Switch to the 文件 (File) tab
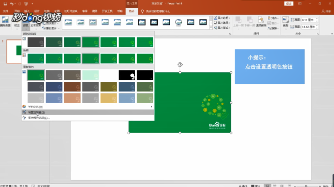 [6, 11]
